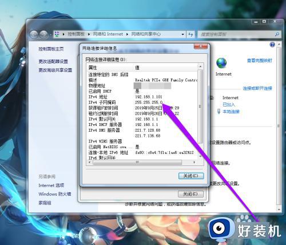
Task: Select the 描述 Realtek PCIe row
Action: coord(142,80)
